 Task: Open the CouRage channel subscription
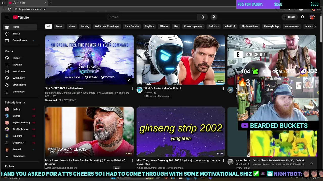pos(20,136)
